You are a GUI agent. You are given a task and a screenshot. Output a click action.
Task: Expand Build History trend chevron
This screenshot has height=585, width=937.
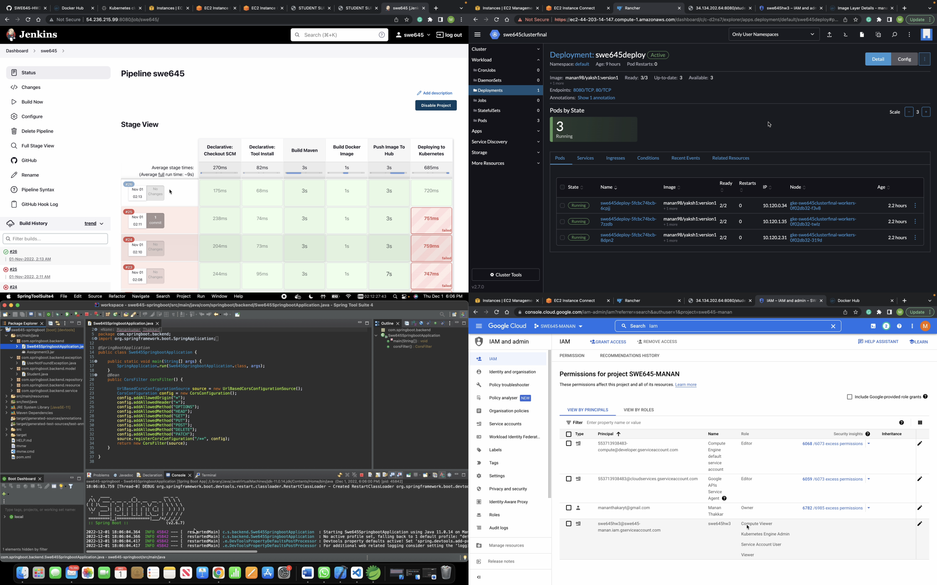[101, 224]
